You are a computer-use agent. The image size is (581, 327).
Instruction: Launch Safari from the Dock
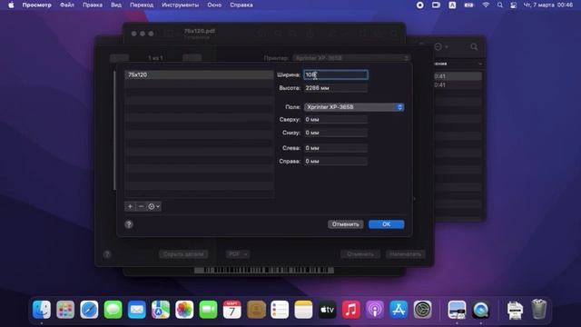[89, 310]
